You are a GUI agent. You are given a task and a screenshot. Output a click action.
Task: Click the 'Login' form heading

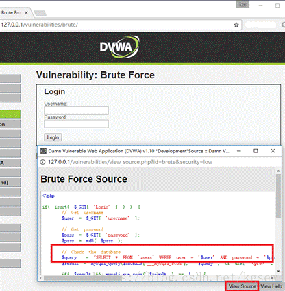pyautogui.click(x=55, y=91)
